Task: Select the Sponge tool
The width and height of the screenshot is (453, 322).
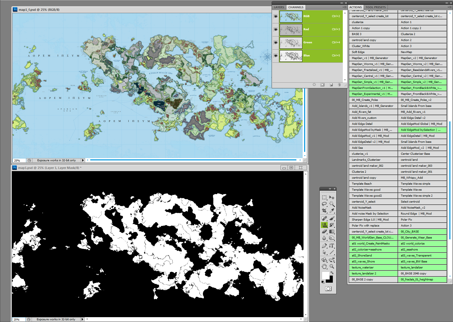Action: (332, 238)
